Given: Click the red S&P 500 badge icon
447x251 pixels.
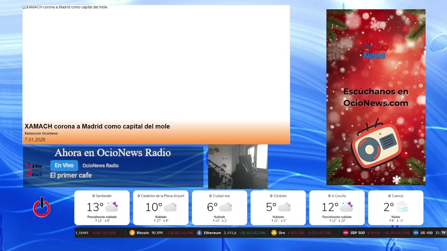Looking at the screenshot, I should point(346,233).
